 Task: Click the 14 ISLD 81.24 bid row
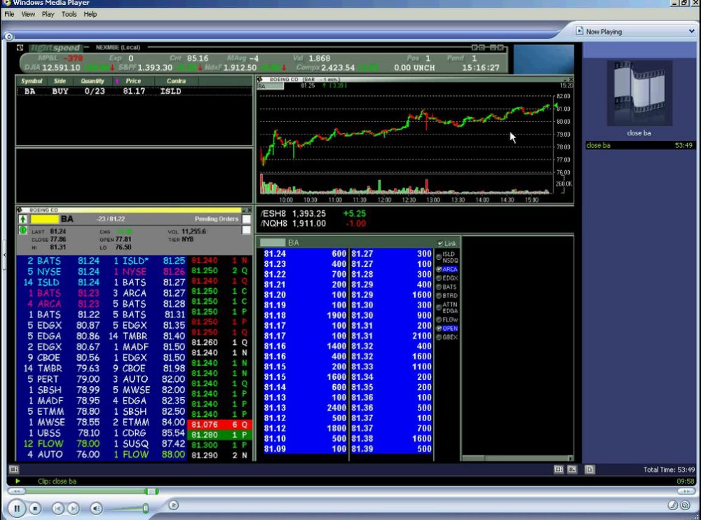coord(61,282)
